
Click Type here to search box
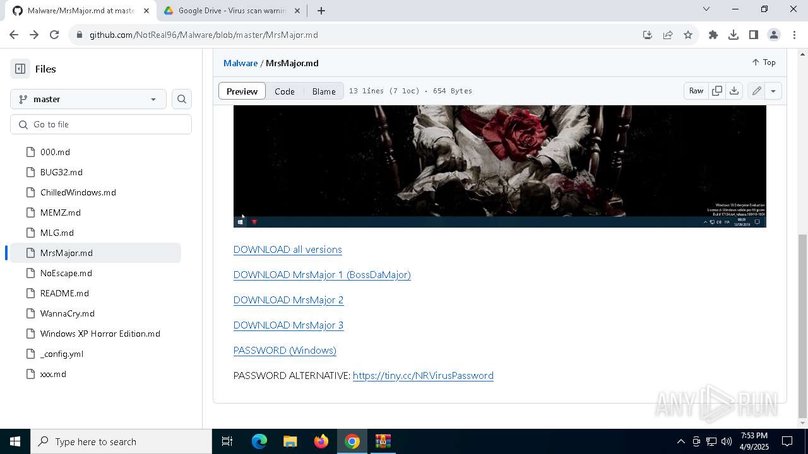coord(121,441)
